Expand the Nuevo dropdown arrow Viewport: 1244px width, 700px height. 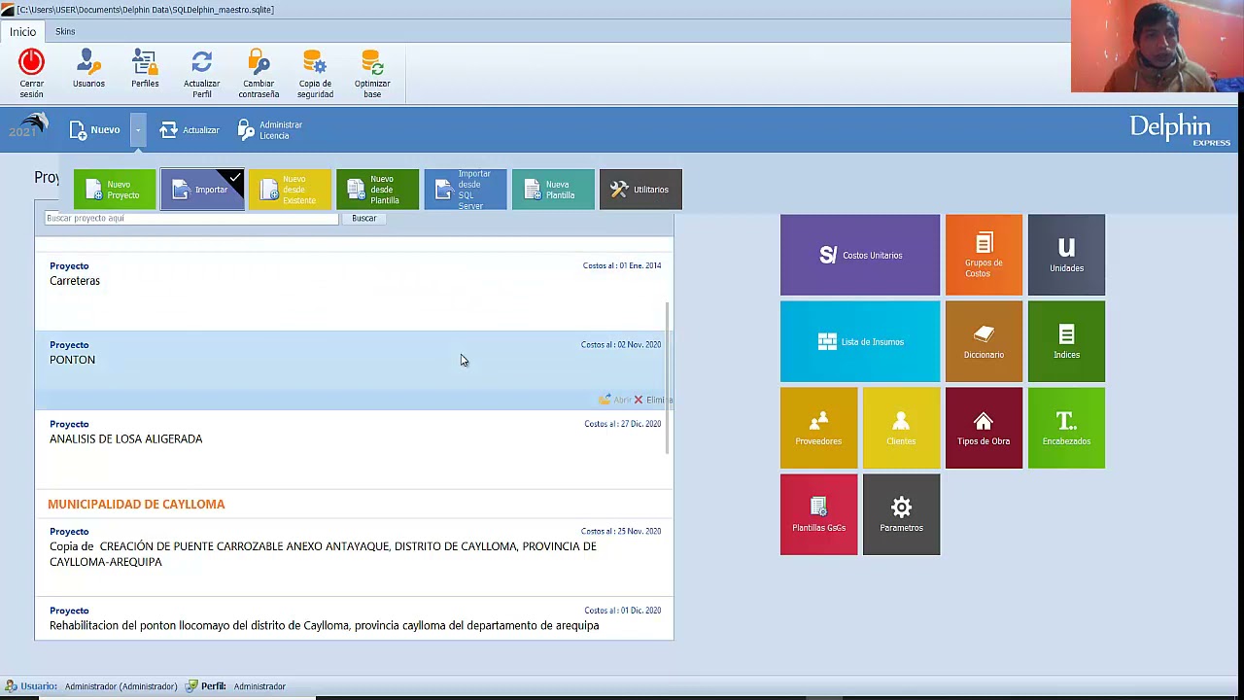click(138, 129)
